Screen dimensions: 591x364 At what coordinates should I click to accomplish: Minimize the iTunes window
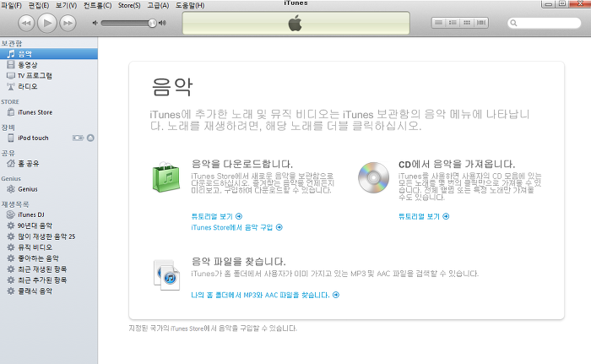click(549, 3)
